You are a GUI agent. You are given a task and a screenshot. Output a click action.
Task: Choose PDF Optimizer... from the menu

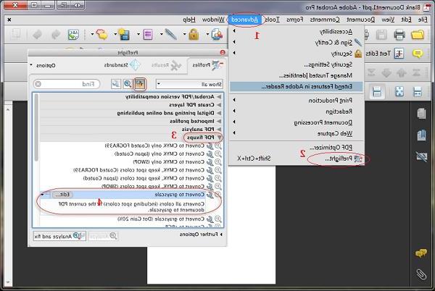click(x=297, y=148)
